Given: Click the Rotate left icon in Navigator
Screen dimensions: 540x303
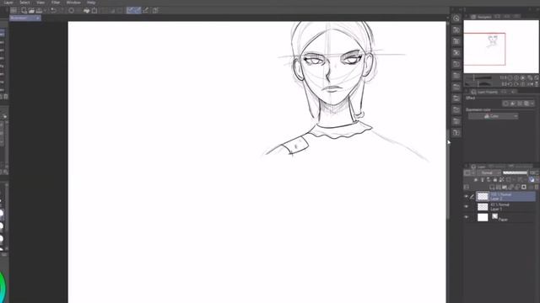Looking at the screenshot, I should pyautogui.click(x=510, y=84).
